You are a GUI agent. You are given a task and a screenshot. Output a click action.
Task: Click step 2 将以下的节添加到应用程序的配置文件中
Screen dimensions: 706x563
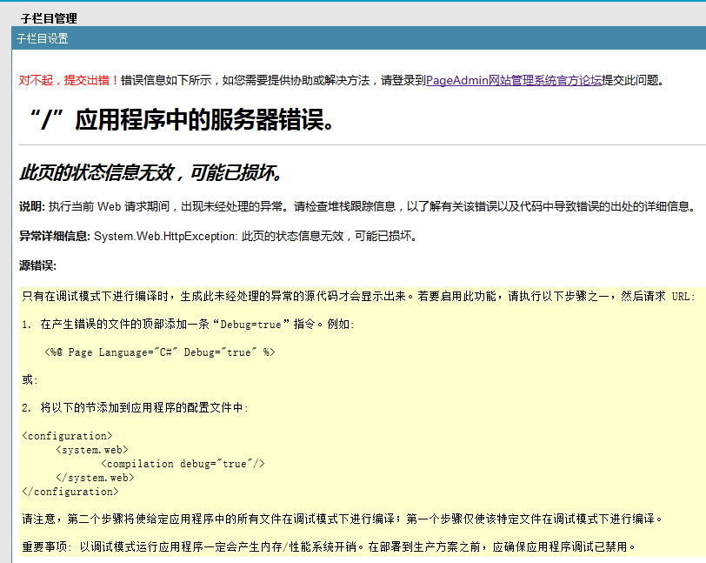coord(135,408)
